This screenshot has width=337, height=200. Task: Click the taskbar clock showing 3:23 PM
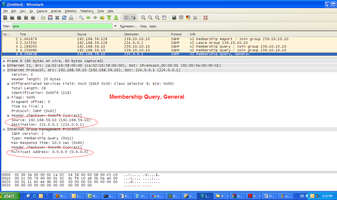(327, 196)
